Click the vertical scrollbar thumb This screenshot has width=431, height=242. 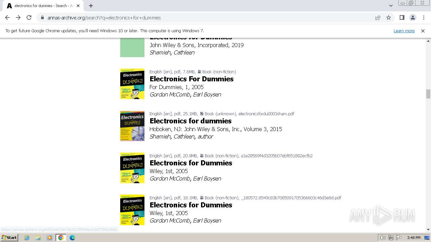[428, 94]
